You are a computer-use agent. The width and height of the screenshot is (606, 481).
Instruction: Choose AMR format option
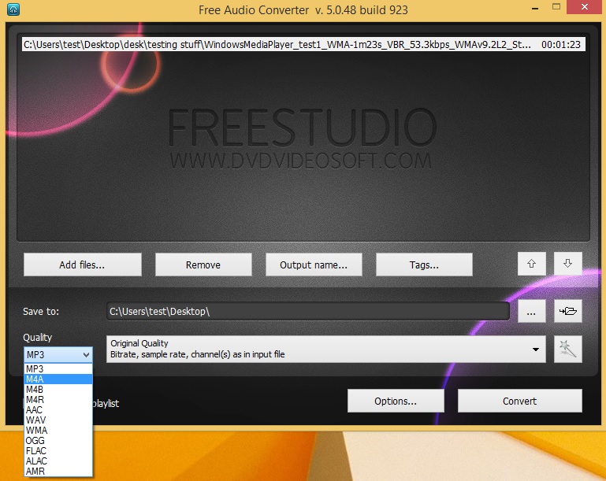point(58,471)
